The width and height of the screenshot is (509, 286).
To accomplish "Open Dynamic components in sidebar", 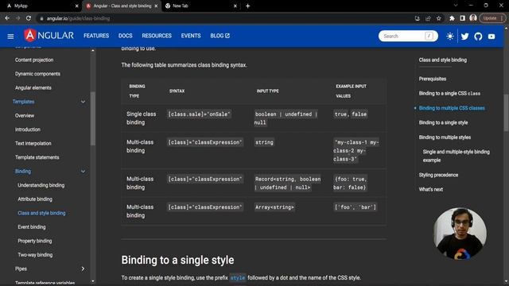I will click(x=37, y=74).
